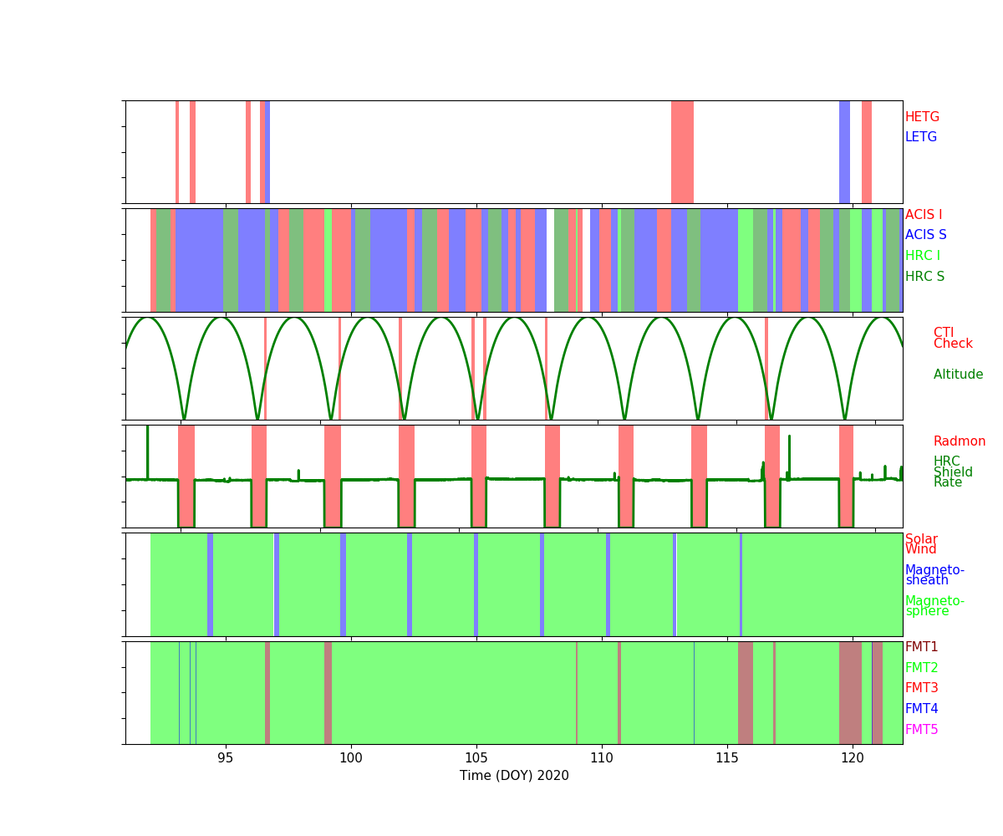Image resolution: width=1003 pixels, height=836 pixels.
Task: Click the Time (DOY) 2020 axis title
Action: click(x=514, y=776)
